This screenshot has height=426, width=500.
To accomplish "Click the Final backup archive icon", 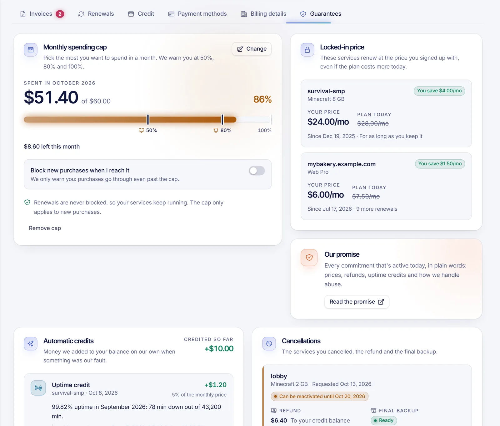I will [373, 410].
